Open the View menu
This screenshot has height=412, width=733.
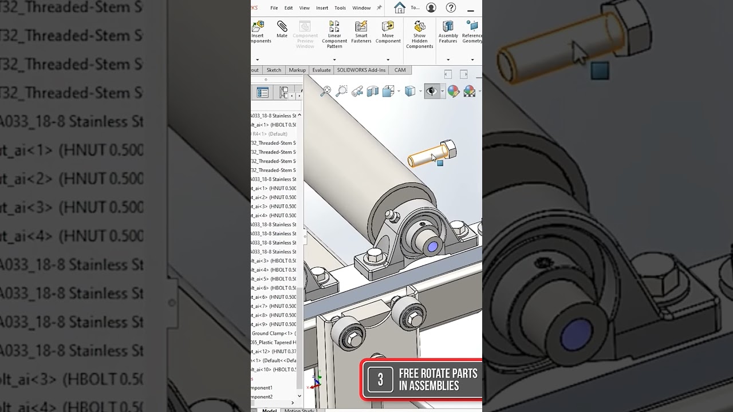(305, 8)
